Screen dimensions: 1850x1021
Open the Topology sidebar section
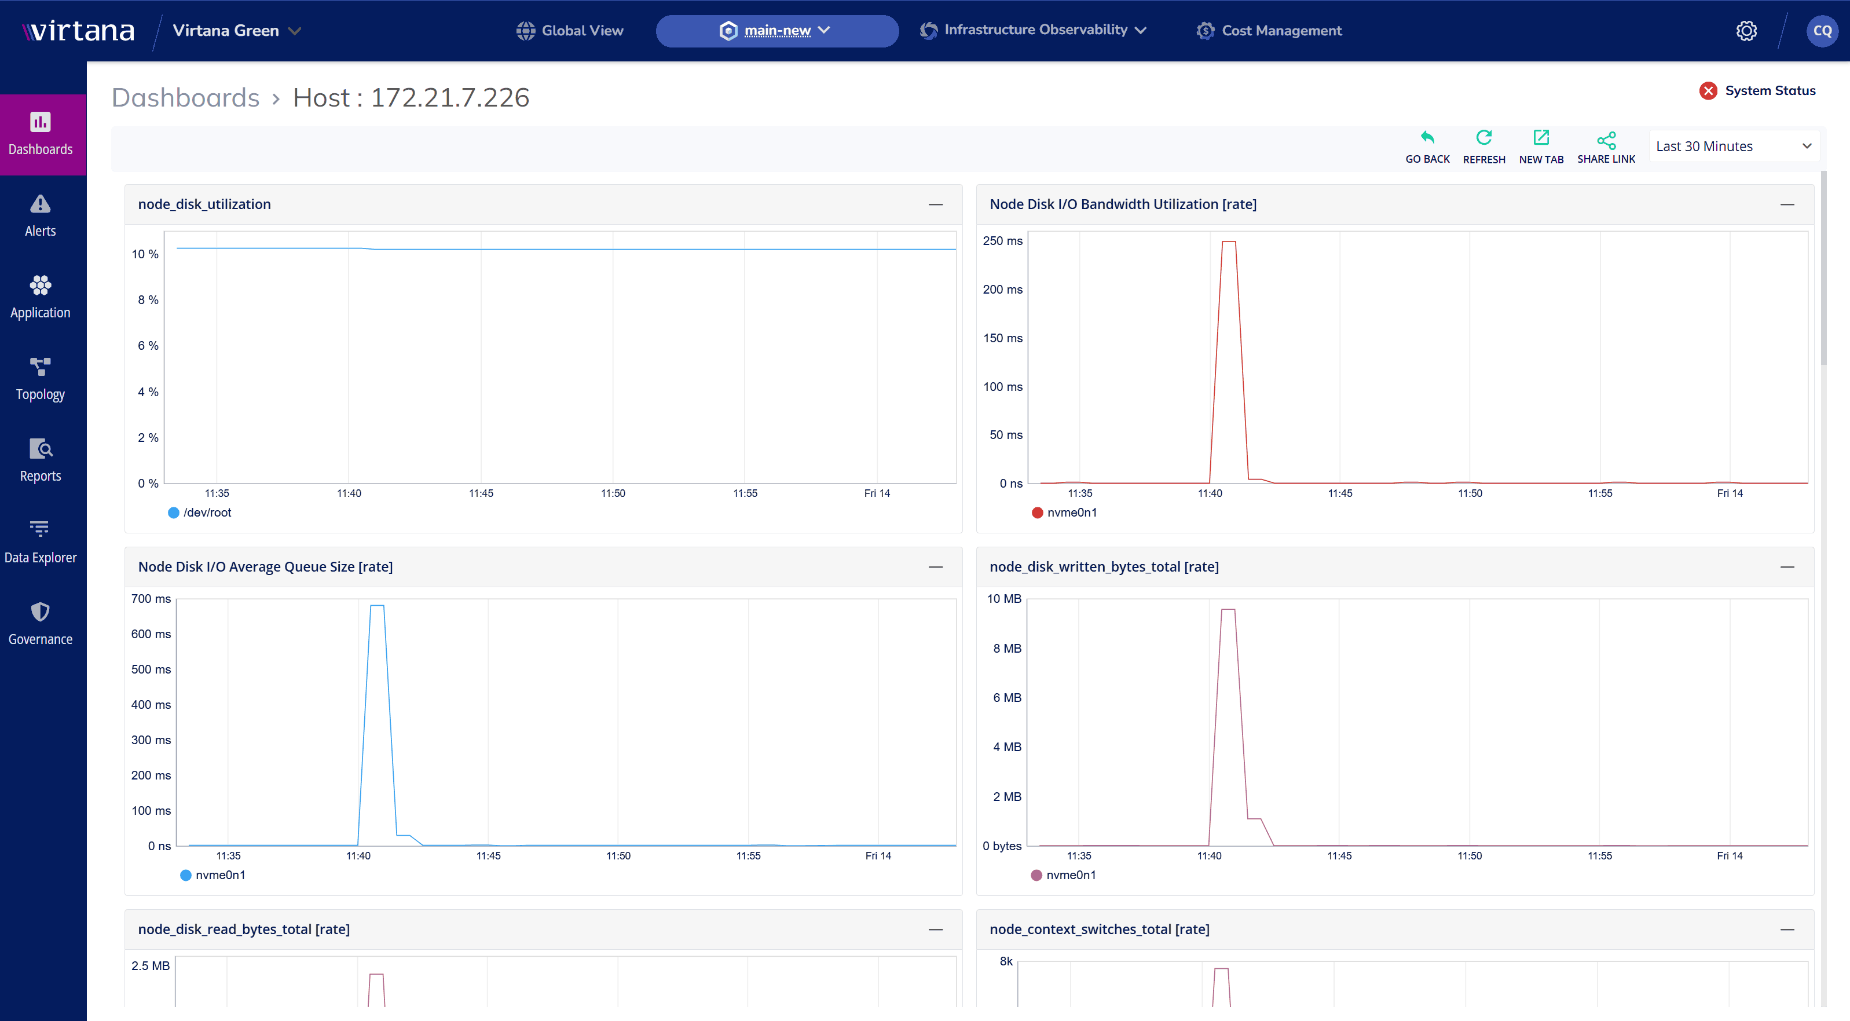41,379
